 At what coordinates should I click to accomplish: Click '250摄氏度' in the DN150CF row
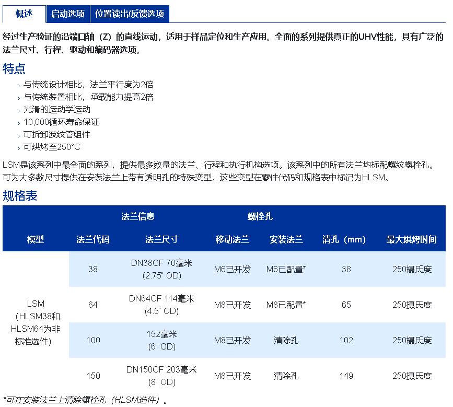[412, 376]
